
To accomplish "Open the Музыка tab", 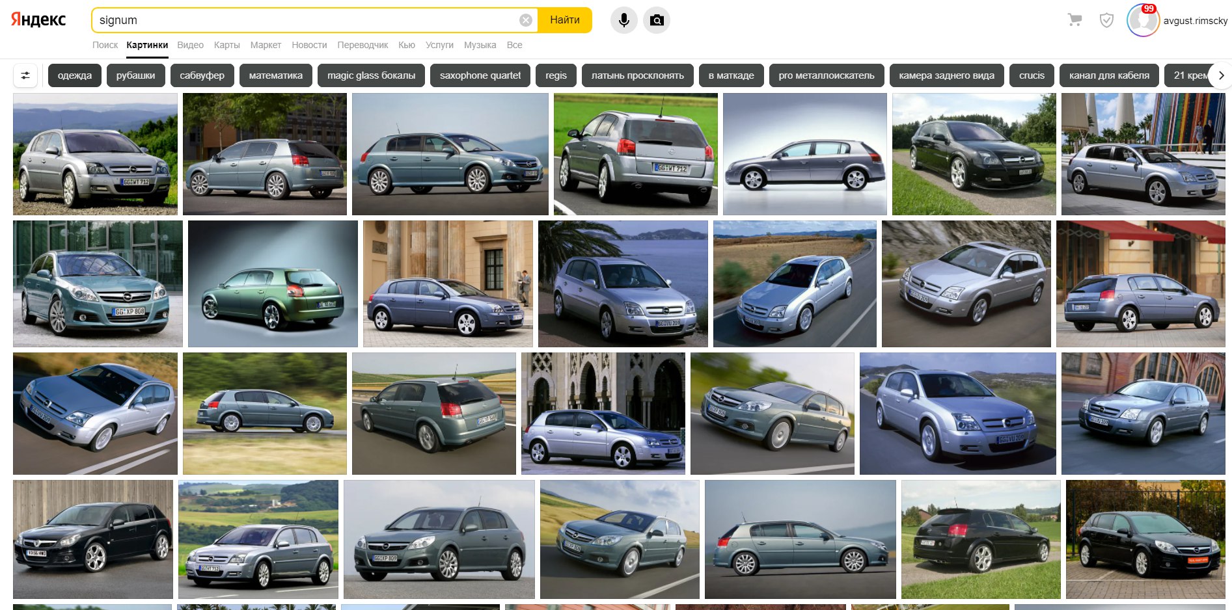I will [480, 45].
